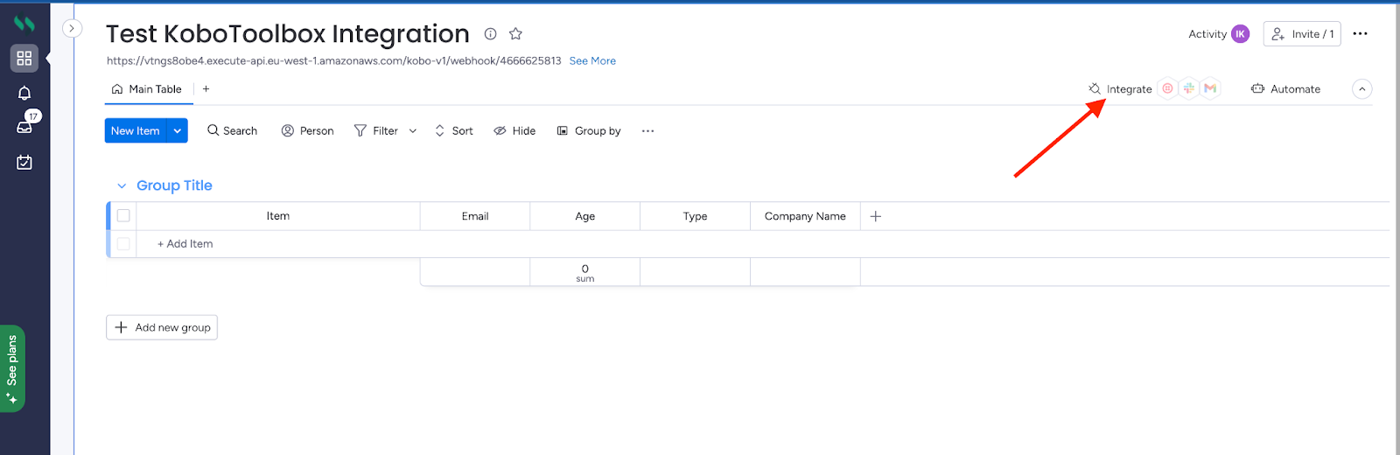1400x455 pixels.
Task: Star the board as favorite
Action: (515, 34)
